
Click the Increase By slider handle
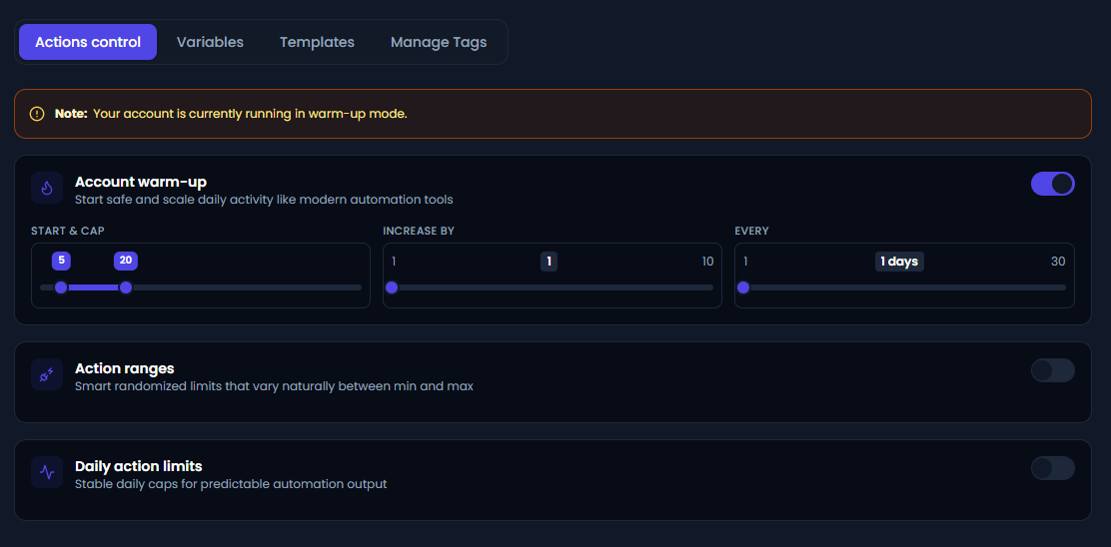click(x=391, y=287)
